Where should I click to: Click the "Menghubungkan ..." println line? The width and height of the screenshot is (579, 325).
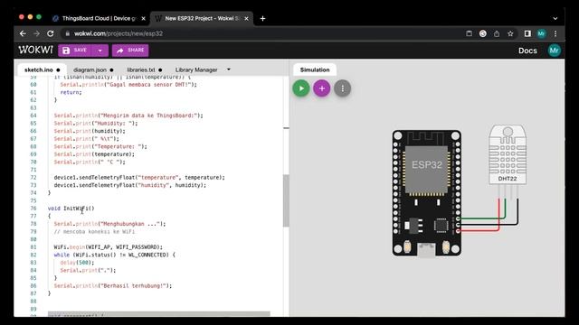pyautogui.click(x=109, y=224)
